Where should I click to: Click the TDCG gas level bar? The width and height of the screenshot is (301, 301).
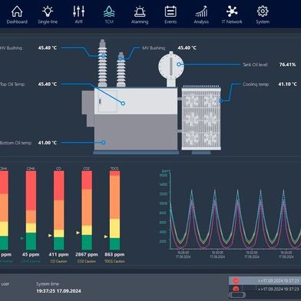coord(114,210)
